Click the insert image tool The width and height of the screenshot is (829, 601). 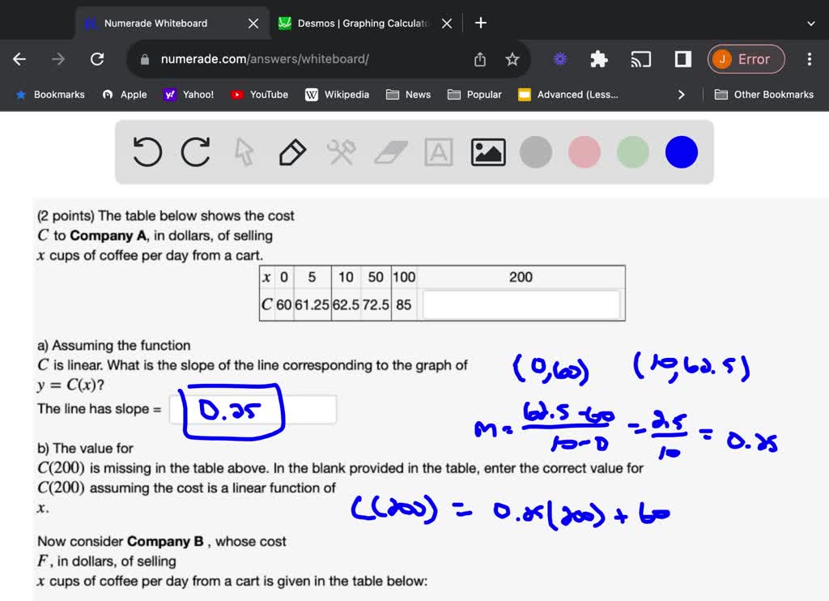pyautogui.click(x=487, y=151)
